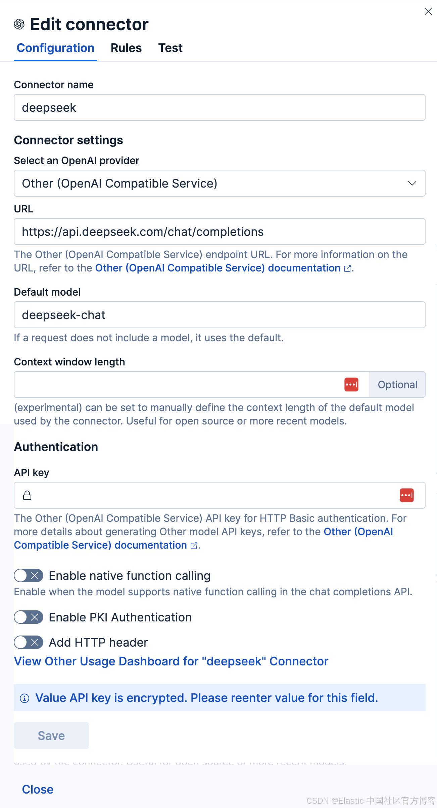437x808 pixels.
Task: Select the Configuration tab
Action: click(56, 48)
